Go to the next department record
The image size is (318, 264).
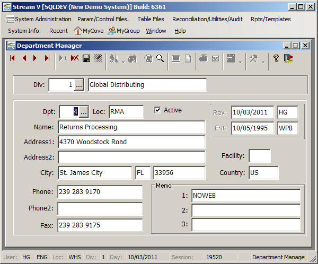click(35, 58)
